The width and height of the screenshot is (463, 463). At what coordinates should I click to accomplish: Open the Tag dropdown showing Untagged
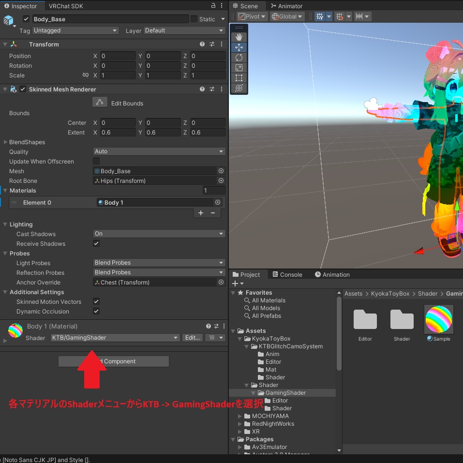click(x=75, y=30)
